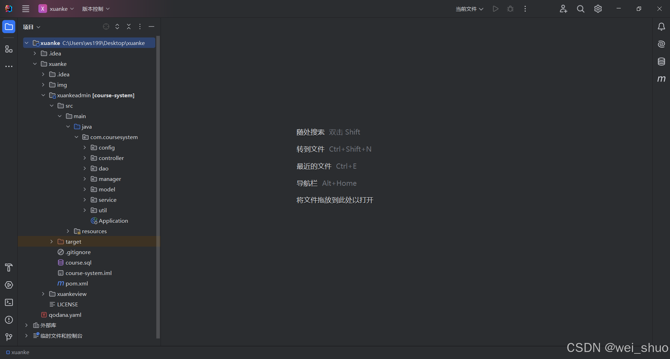Open the Maven tool window icon
The height and width of the screenshot is (359, 670).
pos(661,79)
